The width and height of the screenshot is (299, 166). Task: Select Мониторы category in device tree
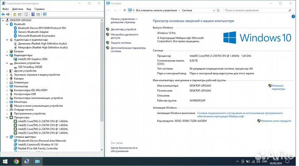point(20,102)
